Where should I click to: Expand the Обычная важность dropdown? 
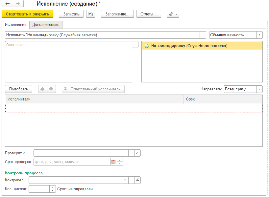point(259,35)
